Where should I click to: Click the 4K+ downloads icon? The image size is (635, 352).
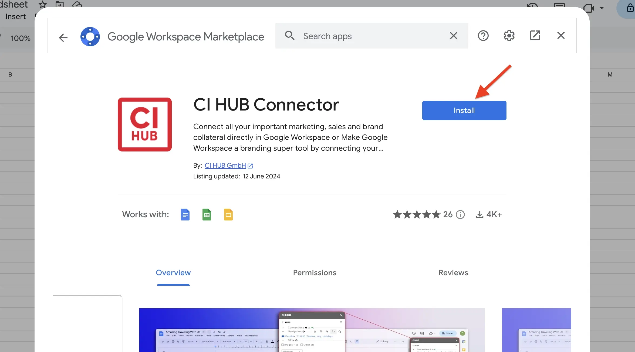coord(480,215)
